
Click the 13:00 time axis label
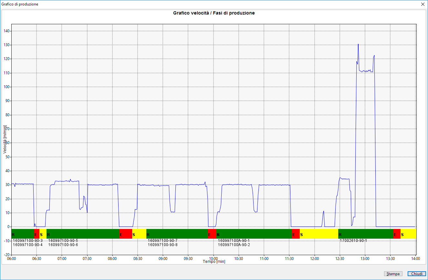pos(365,259)
